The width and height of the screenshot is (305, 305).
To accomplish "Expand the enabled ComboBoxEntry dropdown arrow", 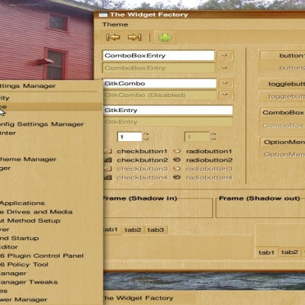I will 224,55.
